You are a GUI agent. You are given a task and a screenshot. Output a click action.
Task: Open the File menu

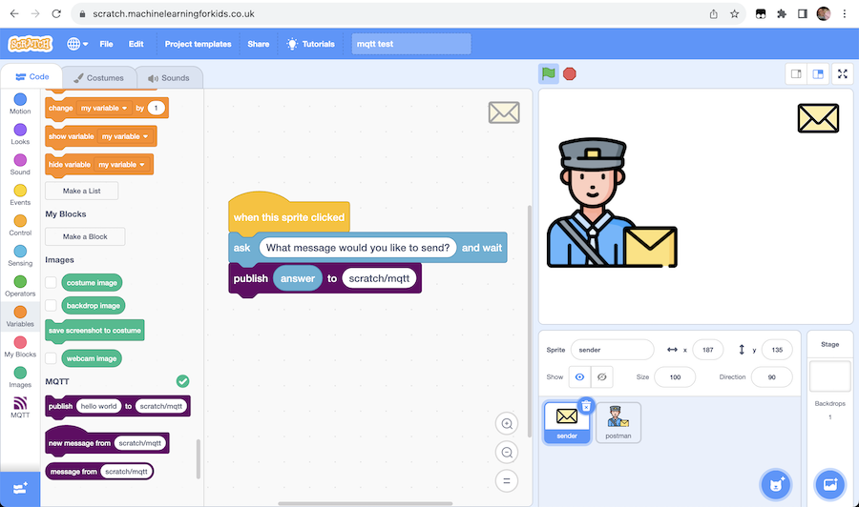[106, 44]
